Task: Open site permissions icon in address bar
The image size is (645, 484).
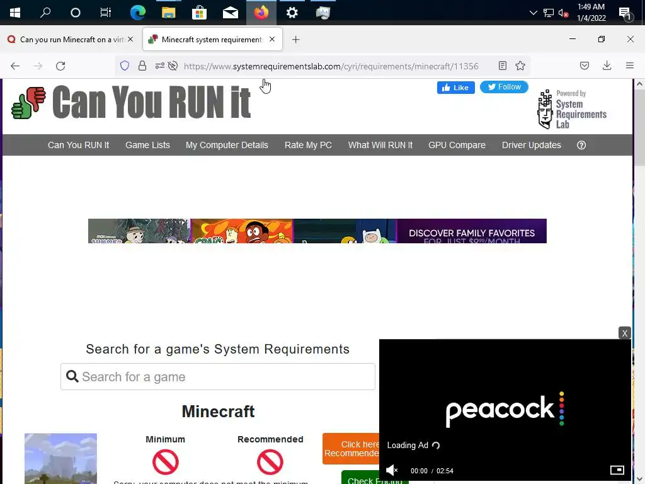Action: 159,66
